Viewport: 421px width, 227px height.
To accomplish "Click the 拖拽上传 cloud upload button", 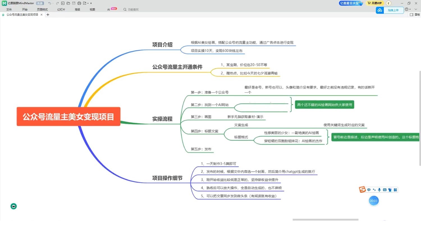I will (x=390, y=10).
